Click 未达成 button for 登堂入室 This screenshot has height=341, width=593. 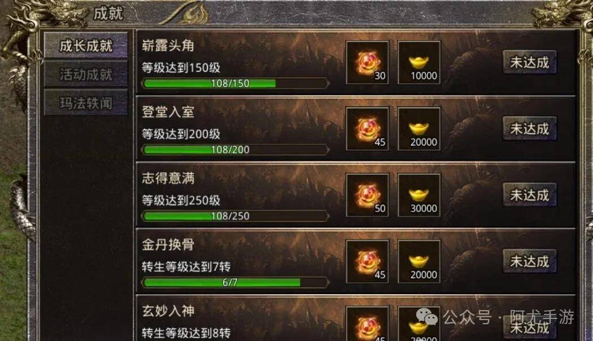530,129
